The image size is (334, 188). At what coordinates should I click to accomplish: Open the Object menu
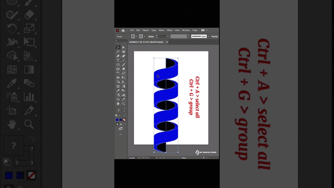(x=146, y=30)
